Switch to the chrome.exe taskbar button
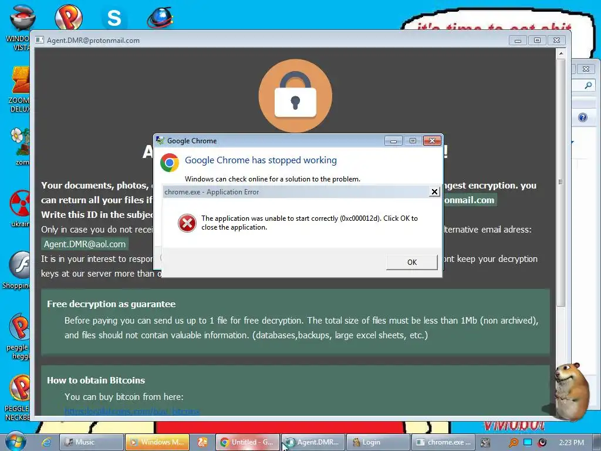Image resolution: width=601 pixels, height=451 pixels. click(x=443, y=442)
